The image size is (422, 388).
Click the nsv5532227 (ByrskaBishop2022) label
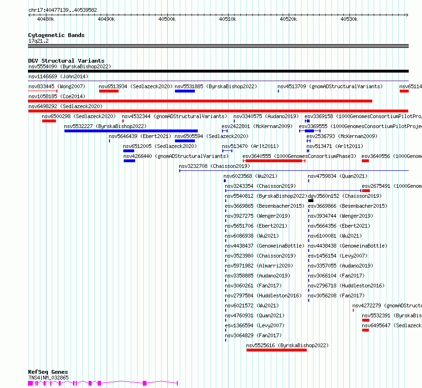coord(105,126)
